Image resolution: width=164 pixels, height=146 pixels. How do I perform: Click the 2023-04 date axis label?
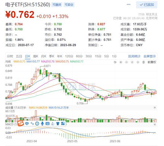32,141
